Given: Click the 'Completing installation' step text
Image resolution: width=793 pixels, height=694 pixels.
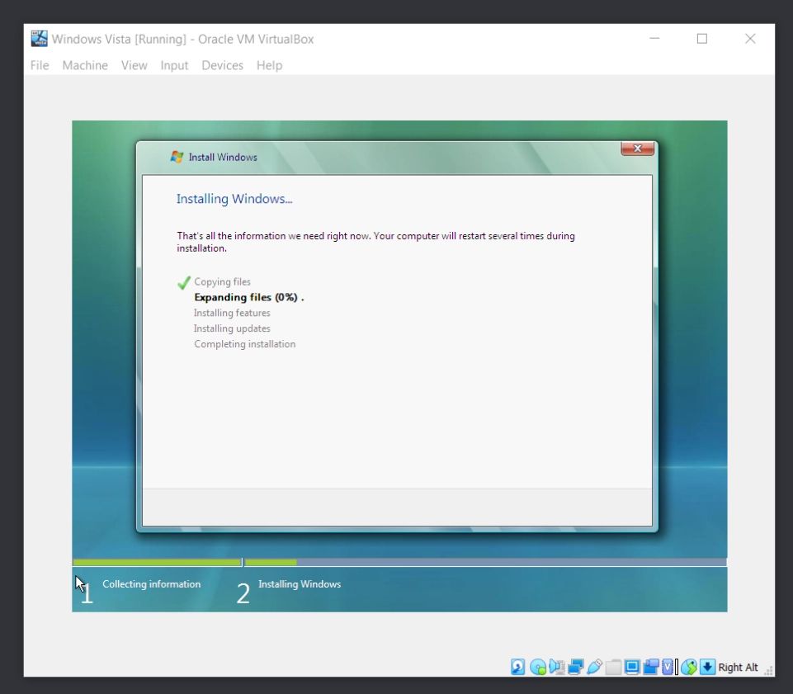Looking at the screenshot, I should click(245, 344).
